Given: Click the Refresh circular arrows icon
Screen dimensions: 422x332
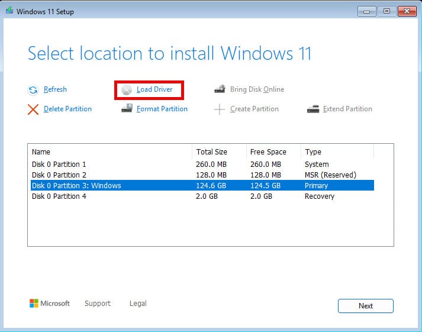Looking at the screenshot, I should 33,90.
